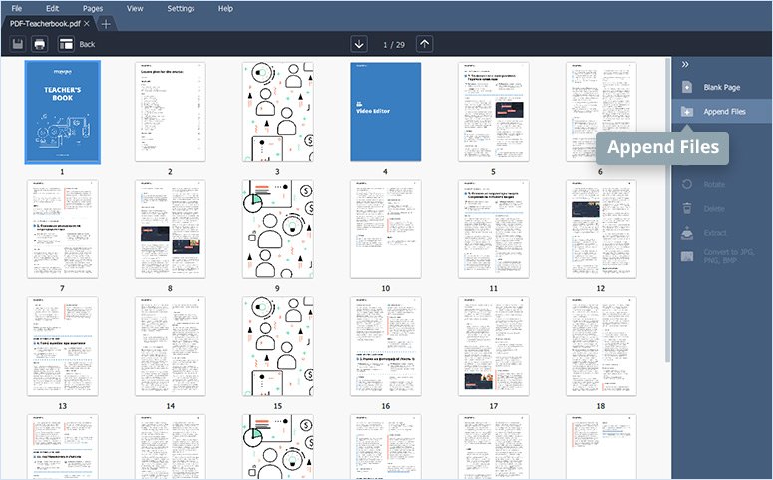The height and width of the screenshot is (480, 773).
Task: Select page 5 thumbnail
Action: [494, 112]
